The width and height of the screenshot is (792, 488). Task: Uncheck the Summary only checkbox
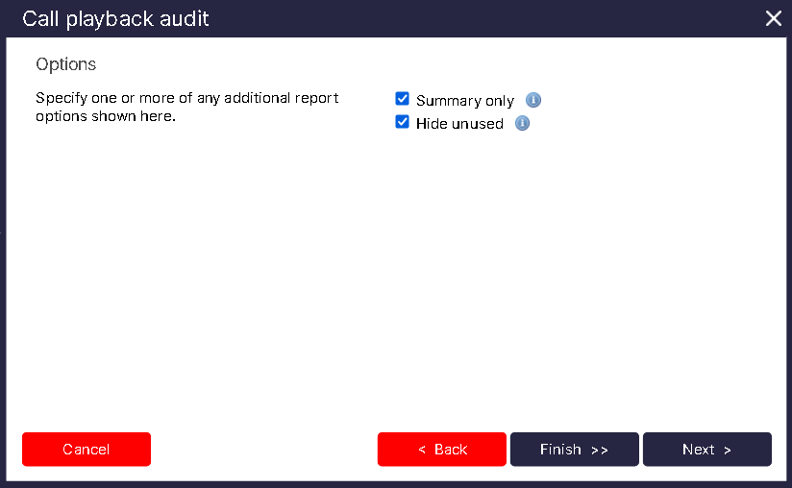pos(402,98)
